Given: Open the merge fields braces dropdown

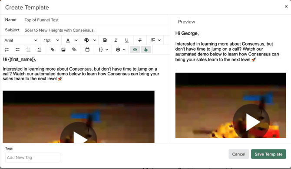Looking at the screenshot, I should click(103, 49).
